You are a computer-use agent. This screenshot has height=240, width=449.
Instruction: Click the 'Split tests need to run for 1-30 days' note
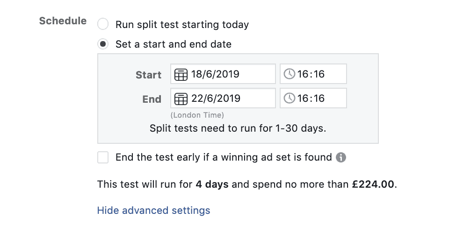coord(238,128)
